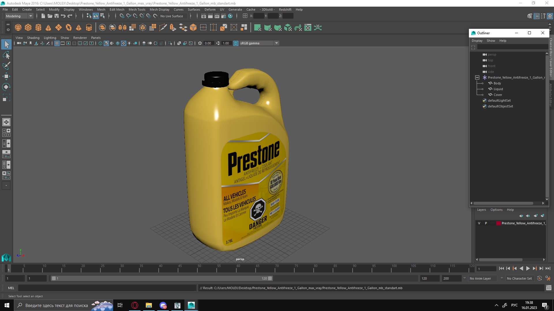Open the viewport Shading menu
Image resolution: width=554 pixels, height=311 pixels.
tap(33, 38)
